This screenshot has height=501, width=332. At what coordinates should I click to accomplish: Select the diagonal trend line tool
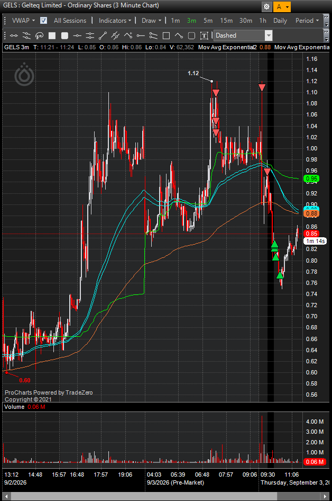coord(103,35)
